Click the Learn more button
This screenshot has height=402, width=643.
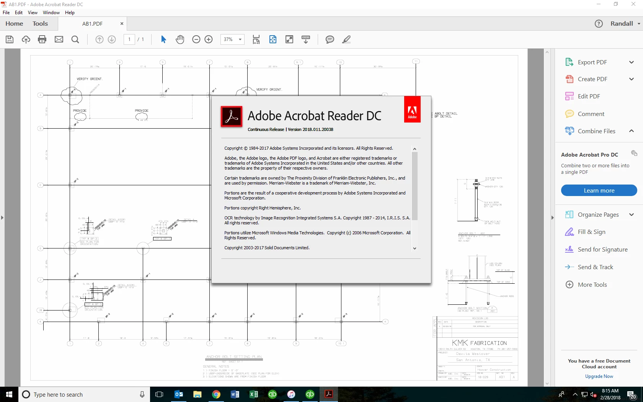pyautogui.click(x=599, y=190)
